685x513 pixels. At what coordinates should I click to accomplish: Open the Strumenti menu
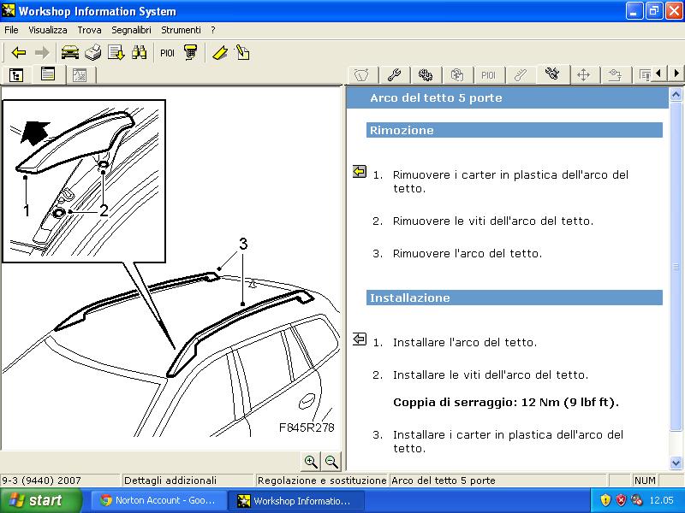(181, 30)
